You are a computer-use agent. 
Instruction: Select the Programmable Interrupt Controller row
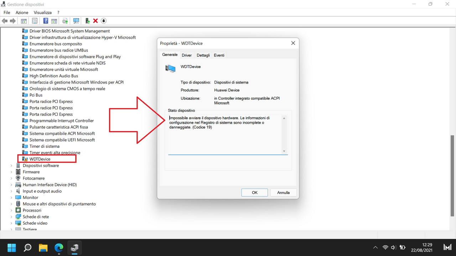62,121
